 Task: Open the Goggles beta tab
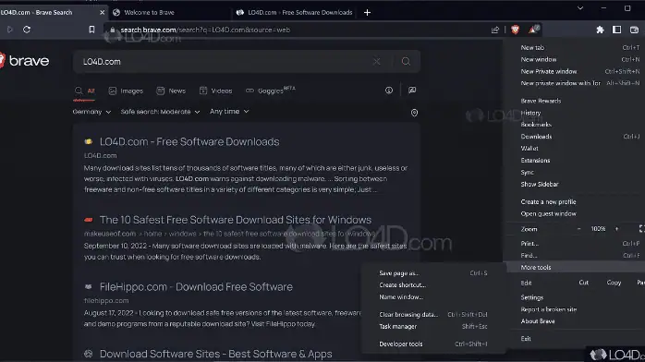click(x=270, y=90)
